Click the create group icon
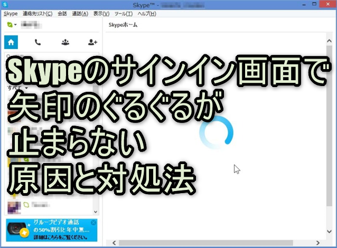The image size is (337, 248). point(65,42)
